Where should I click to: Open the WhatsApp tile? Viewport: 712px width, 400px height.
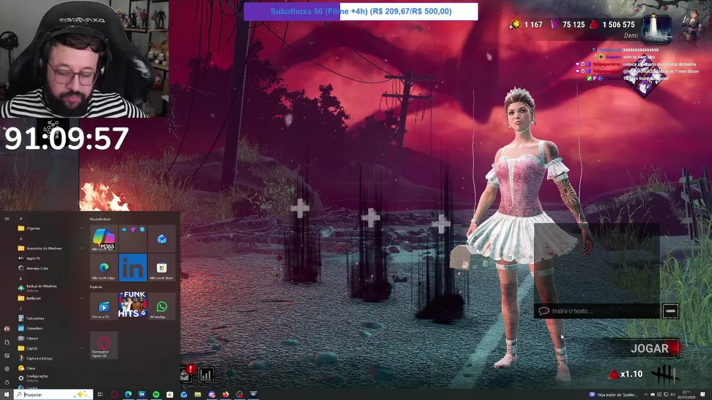tap(161, 307)
